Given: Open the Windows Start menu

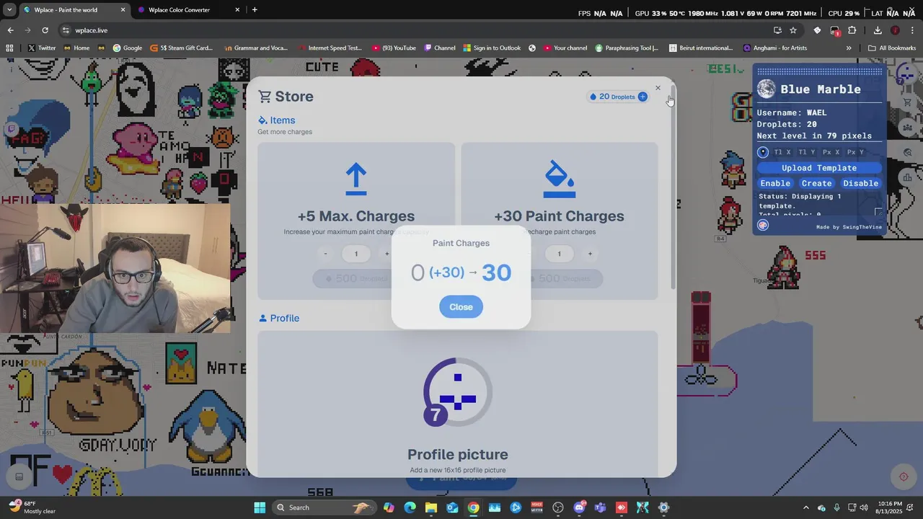Looking at the screenshot, I should coord(260,507).
